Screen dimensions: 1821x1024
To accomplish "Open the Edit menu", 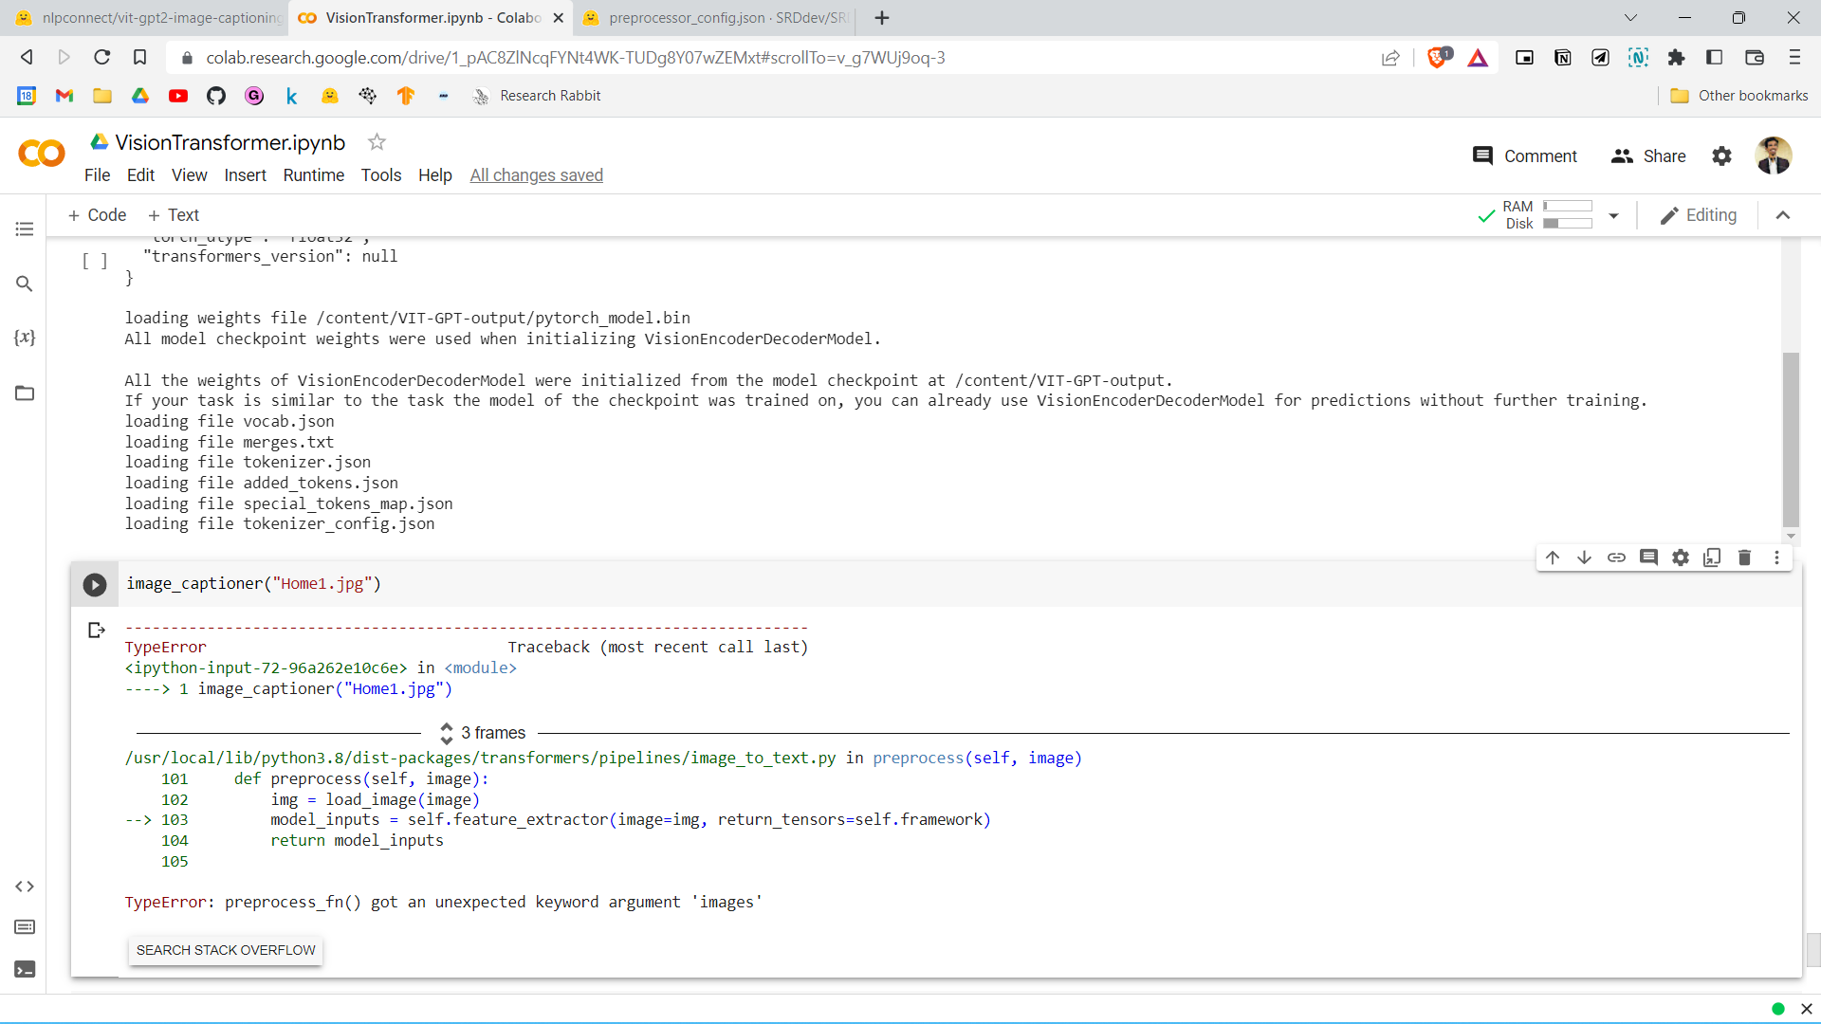I will [140, 175].
